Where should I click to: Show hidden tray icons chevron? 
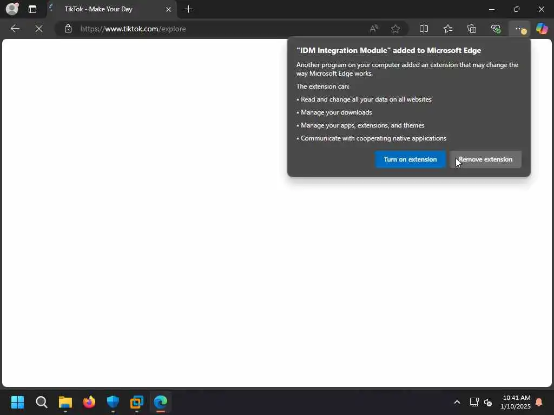(457, 402)
